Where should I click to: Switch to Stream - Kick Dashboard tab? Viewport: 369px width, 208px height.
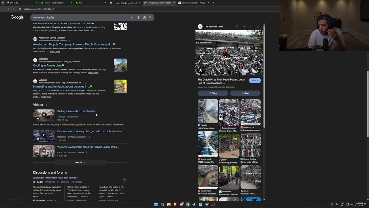[56, 3]
